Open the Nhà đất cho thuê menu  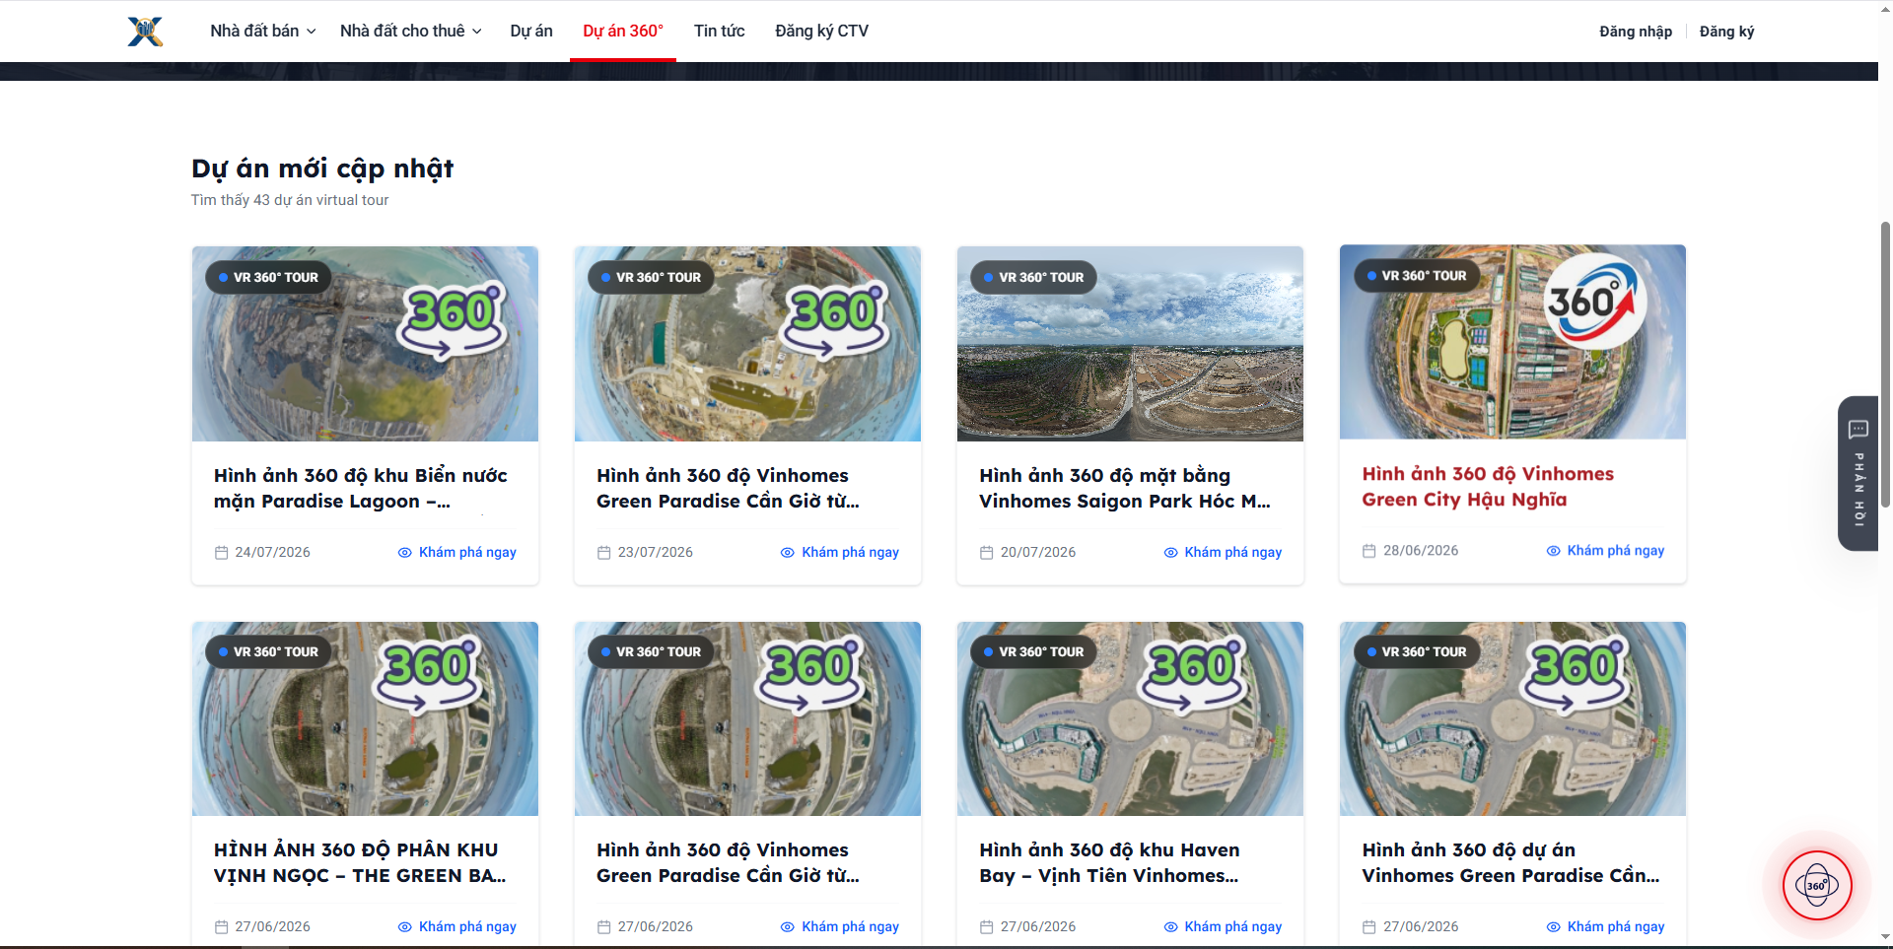click(x=411, y=32)
